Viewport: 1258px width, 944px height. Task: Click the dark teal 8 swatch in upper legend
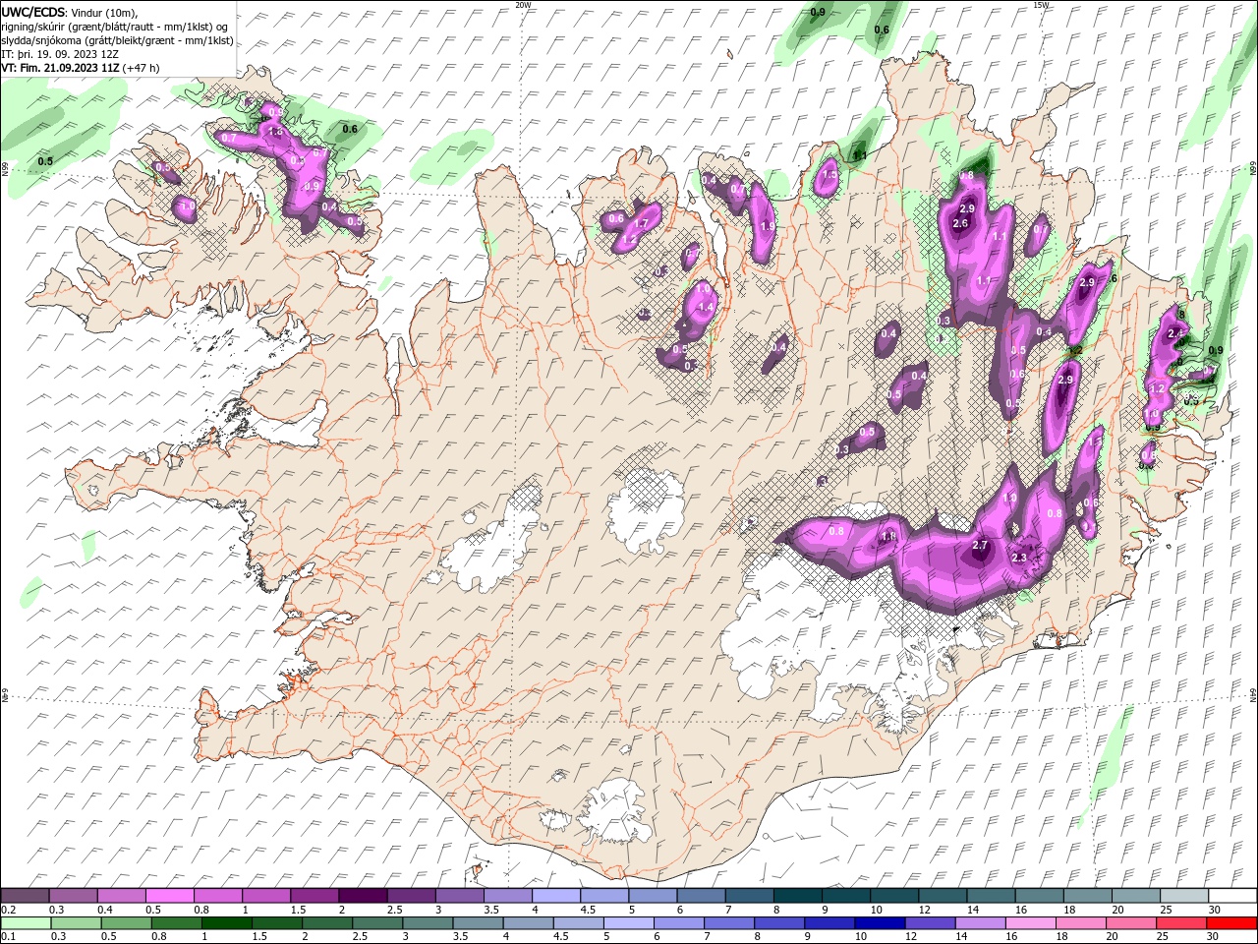[797, 896]
